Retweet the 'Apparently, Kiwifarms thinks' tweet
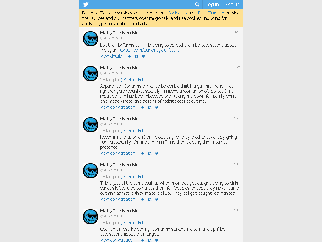 click(150, 107)
